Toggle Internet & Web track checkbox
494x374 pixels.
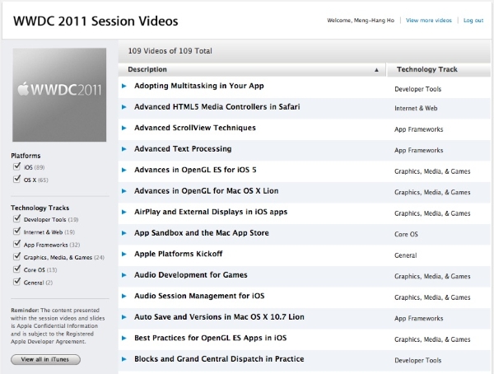click(x=16, y=231)
